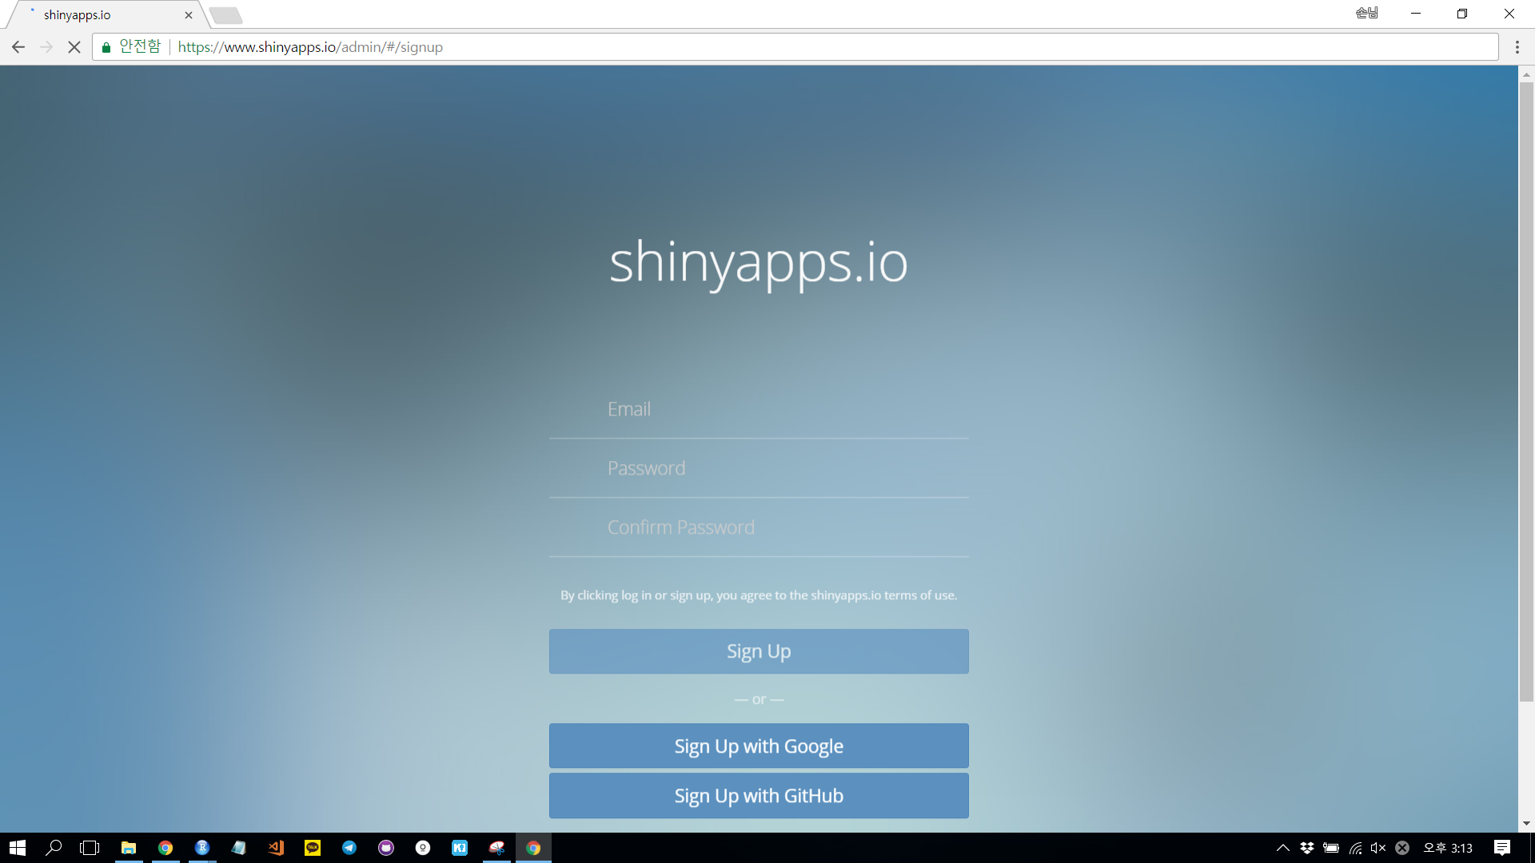The width and height of the screenshot is (1535, 863).
Task: Open File Explorer from the taskbar
Action: tap(129, 848)
